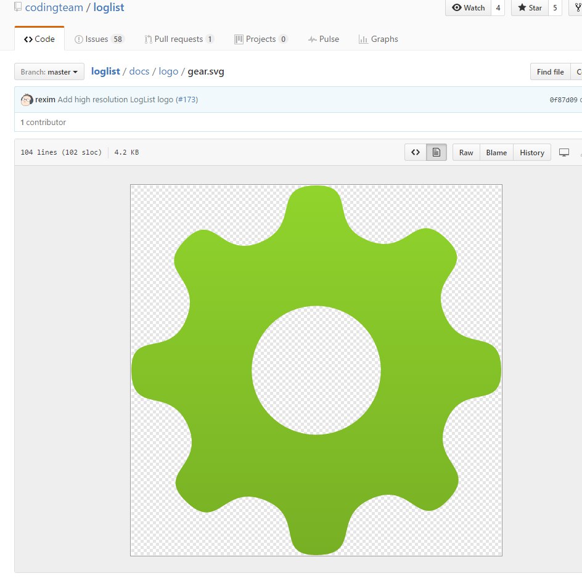Show the 1 contributor list
Screen dimensions: 582x581
point(43,122)
